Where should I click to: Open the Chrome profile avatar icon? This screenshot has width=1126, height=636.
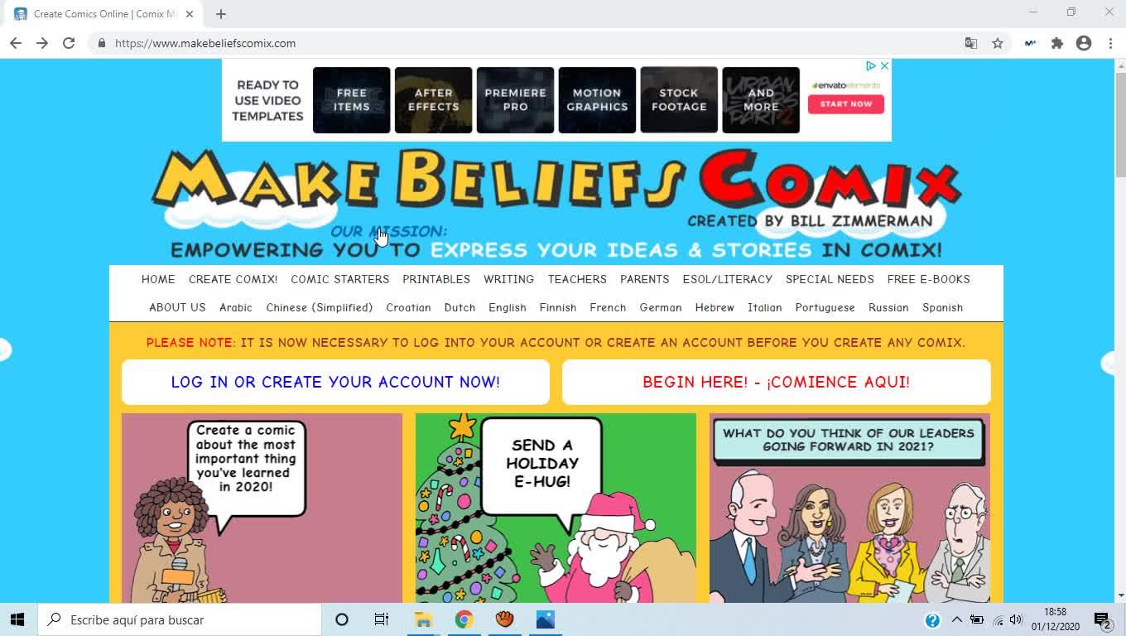point(1084,43)
